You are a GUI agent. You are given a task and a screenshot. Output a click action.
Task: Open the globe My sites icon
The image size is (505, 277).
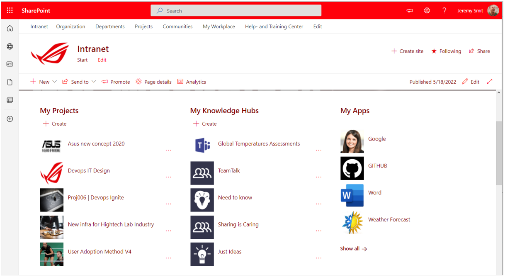pos(10,46)
